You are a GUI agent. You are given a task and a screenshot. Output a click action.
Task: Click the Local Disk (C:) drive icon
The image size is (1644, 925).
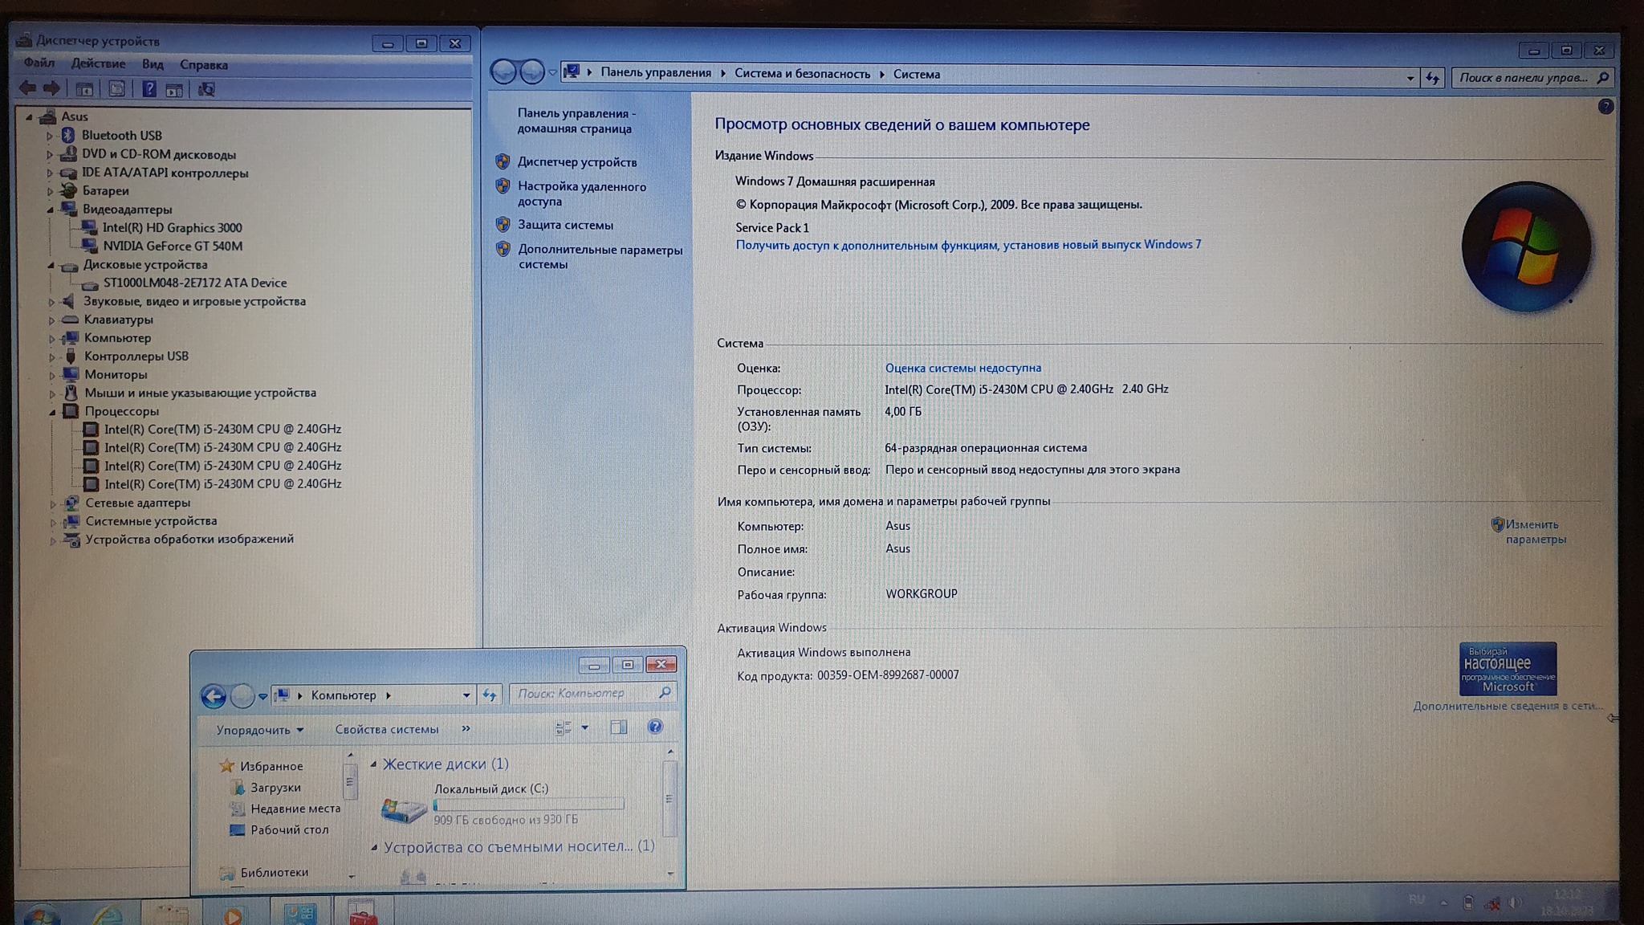(x=403, y=809)
